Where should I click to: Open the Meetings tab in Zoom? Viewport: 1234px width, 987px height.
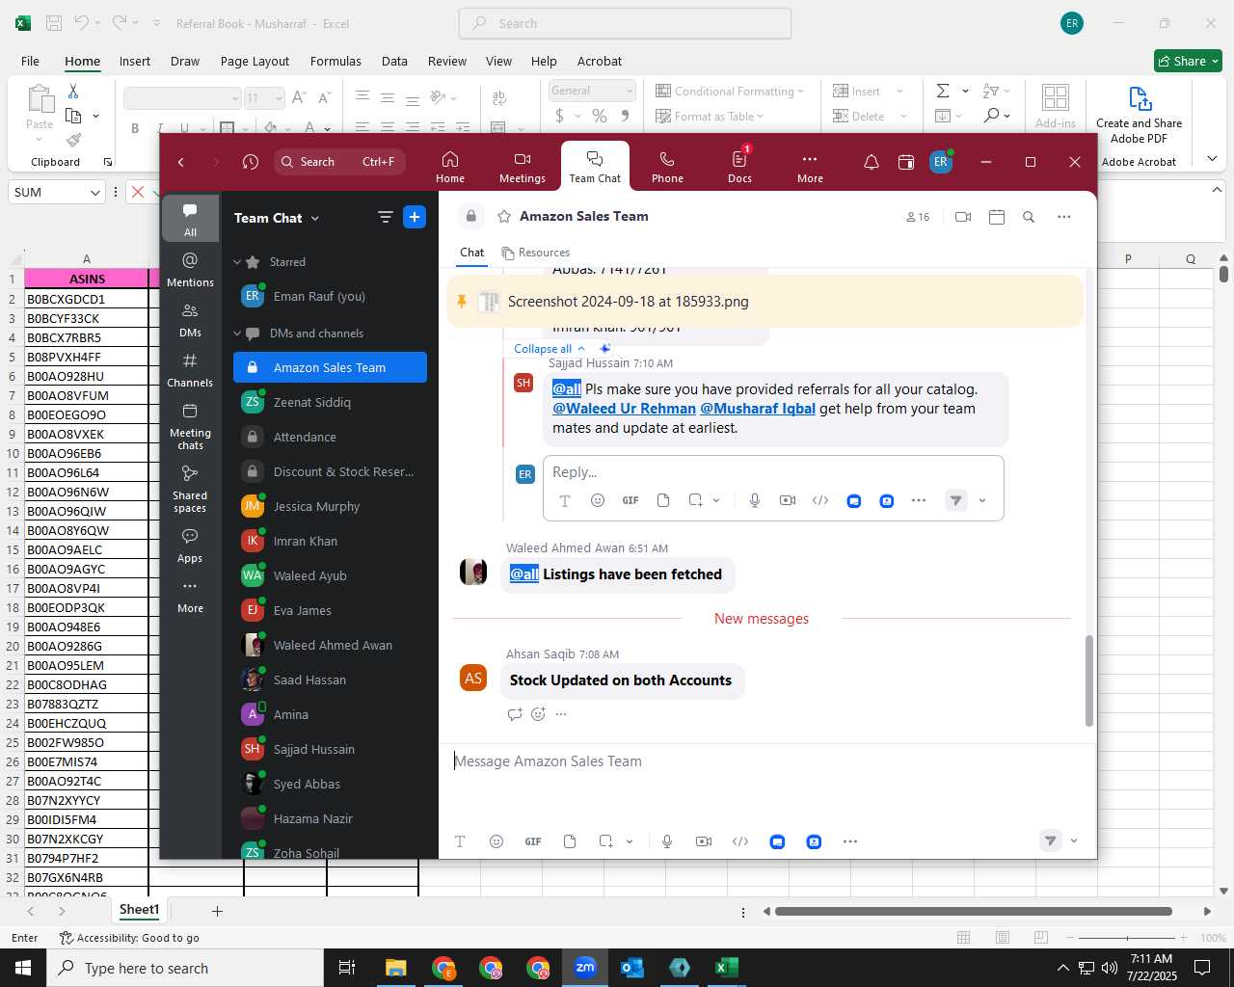(523, 167)
